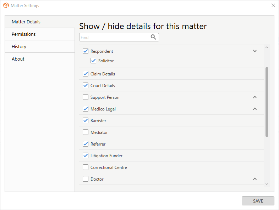Click the search magnifier icon

153,37
